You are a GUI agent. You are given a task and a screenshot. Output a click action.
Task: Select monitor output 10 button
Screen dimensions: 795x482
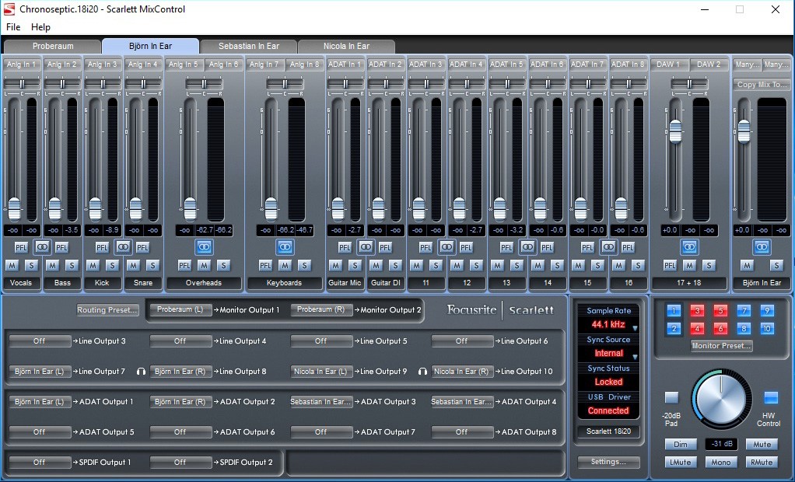coord(767,328)
